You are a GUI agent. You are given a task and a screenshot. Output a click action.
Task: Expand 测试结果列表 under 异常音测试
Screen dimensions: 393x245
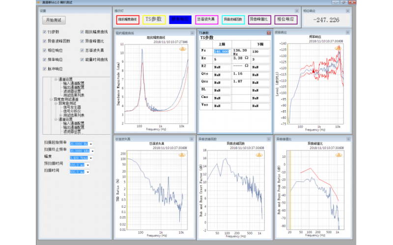coord(60,115)
